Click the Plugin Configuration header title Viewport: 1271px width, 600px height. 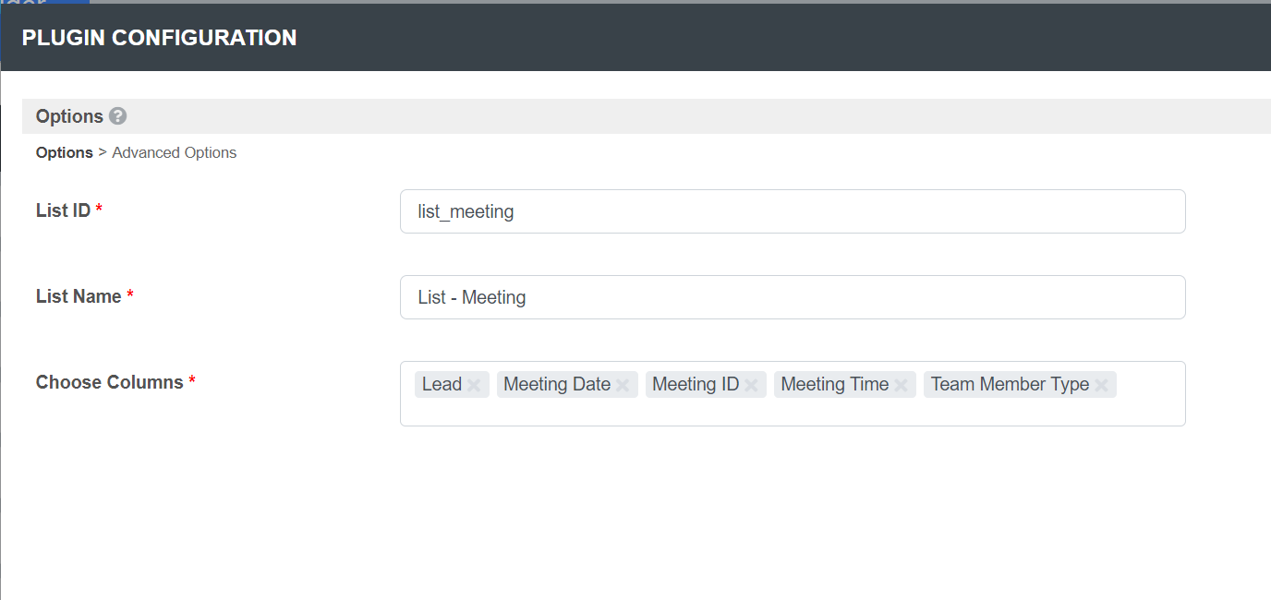pyautogui.click(x=159, y=38)
